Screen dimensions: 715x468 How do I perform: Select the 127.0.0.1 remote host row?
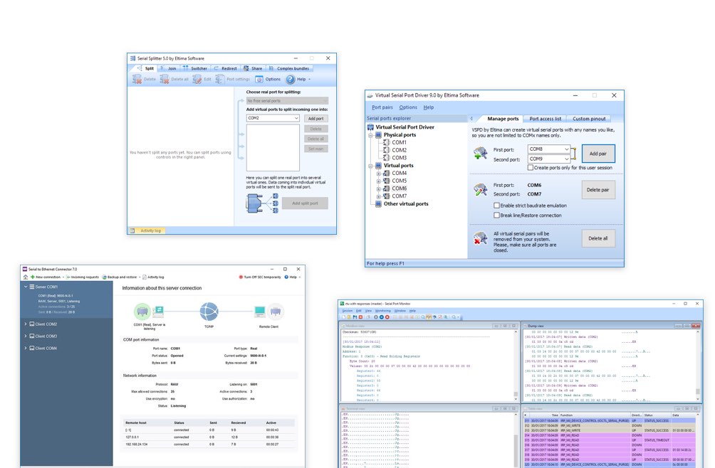(x=210, y=437)
